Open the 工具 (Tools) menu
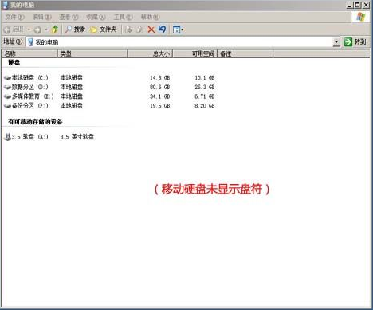The height and width of the screenshot is (310, 373). click(x=123, y=17)
